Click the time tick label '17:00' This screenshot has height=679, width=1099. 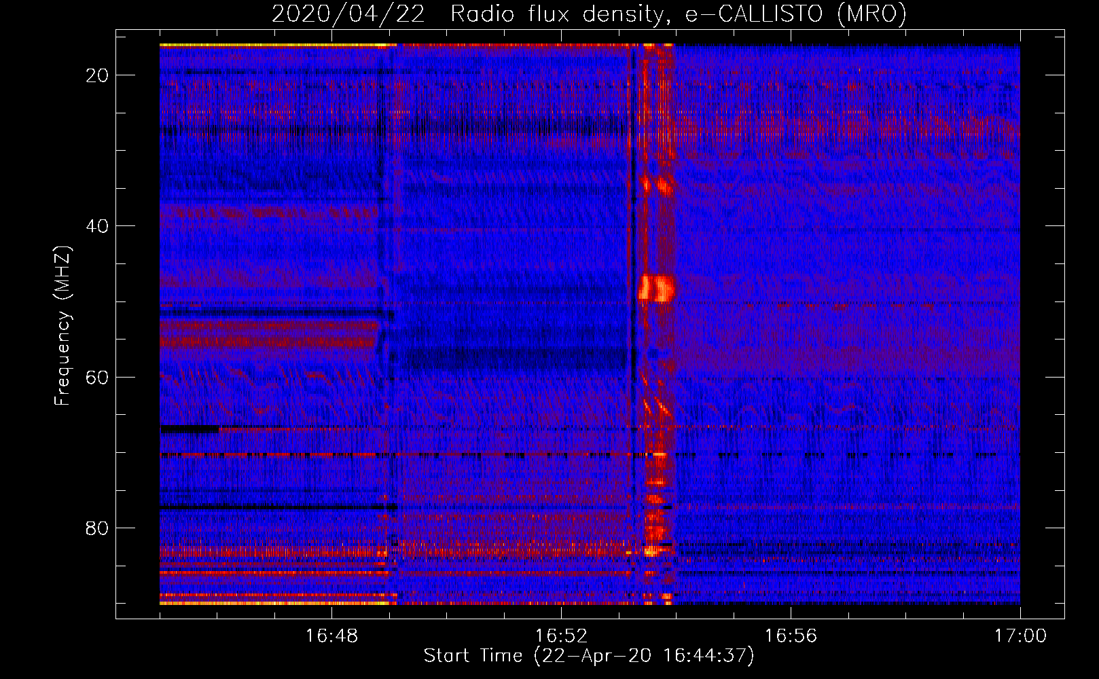1020,636
